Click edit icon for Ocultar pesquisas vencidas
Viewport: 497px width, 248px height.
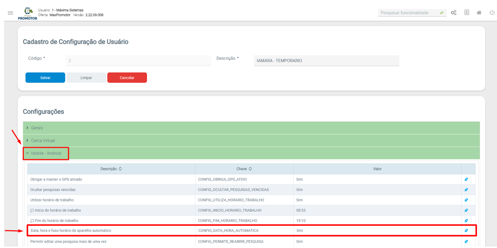click(x=466, y=190)
